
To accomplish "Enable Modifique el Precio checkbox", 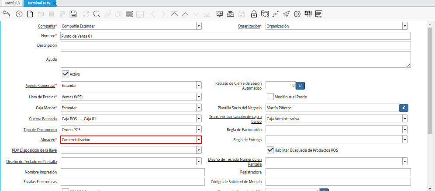I will [x=270, y=96].
